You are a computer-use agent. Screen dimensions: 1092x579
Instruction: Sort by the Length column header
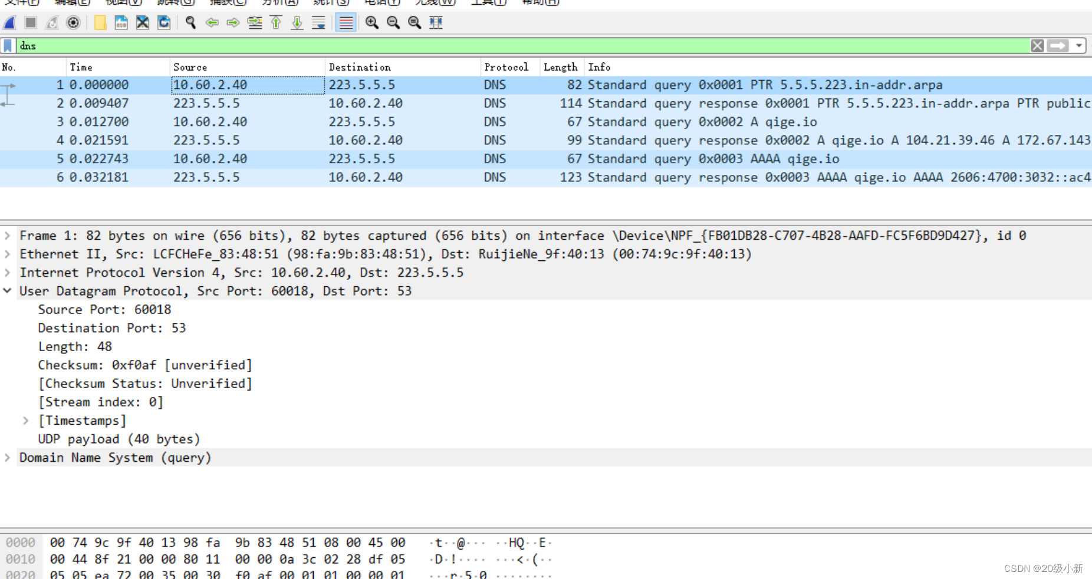(x=562, y=67)
